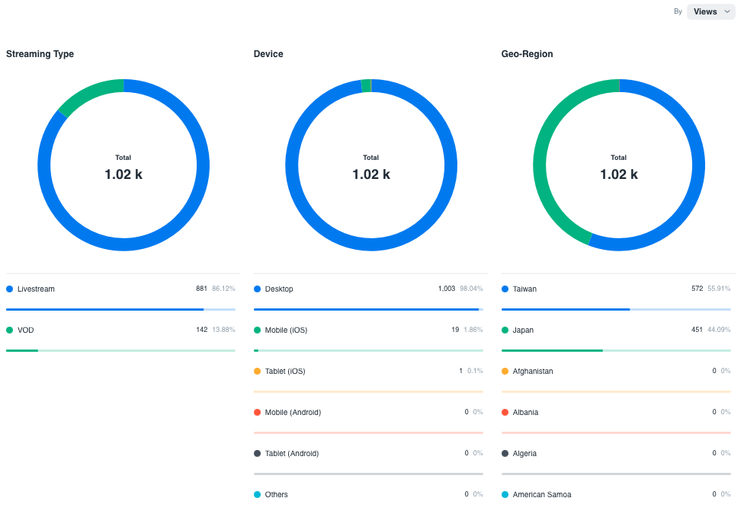Click the green VOD legend dot
This screenshot has height=517, width=744.
click(10, 330)
